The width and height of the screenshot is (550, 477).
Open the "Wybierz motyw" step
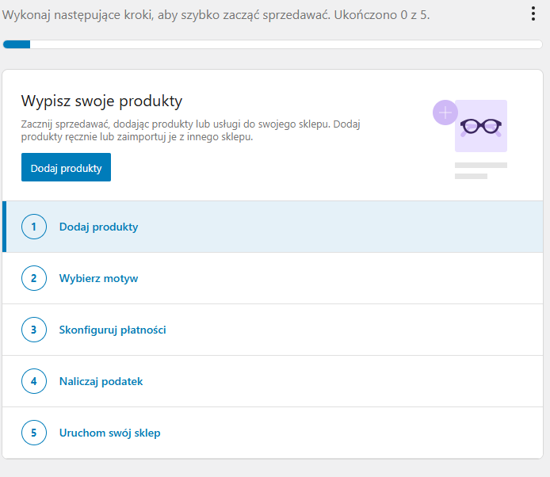point(98,278)
